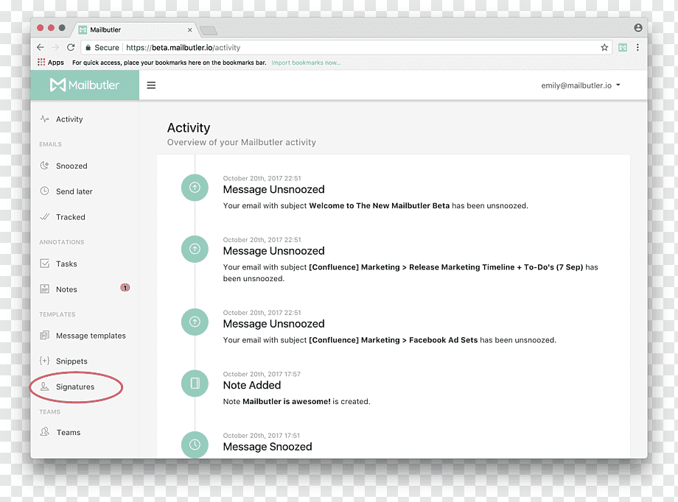Toggle the hamburger sidebar menu icon
Screen dimensions: 678x502
pos(151,85)
